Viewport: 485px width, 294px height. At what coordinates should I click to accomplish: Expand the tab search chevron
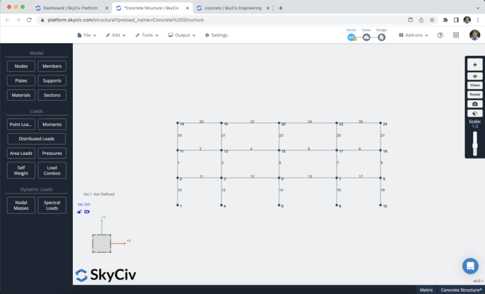478,8
